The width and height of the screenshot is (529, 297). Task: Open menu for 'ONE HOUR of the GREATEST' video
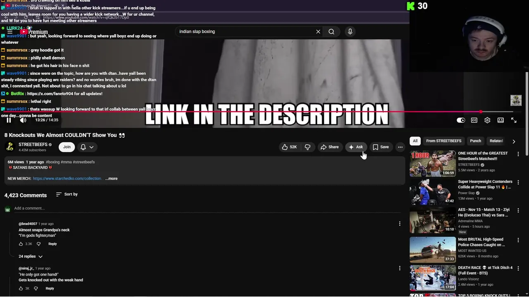(518, 154)
